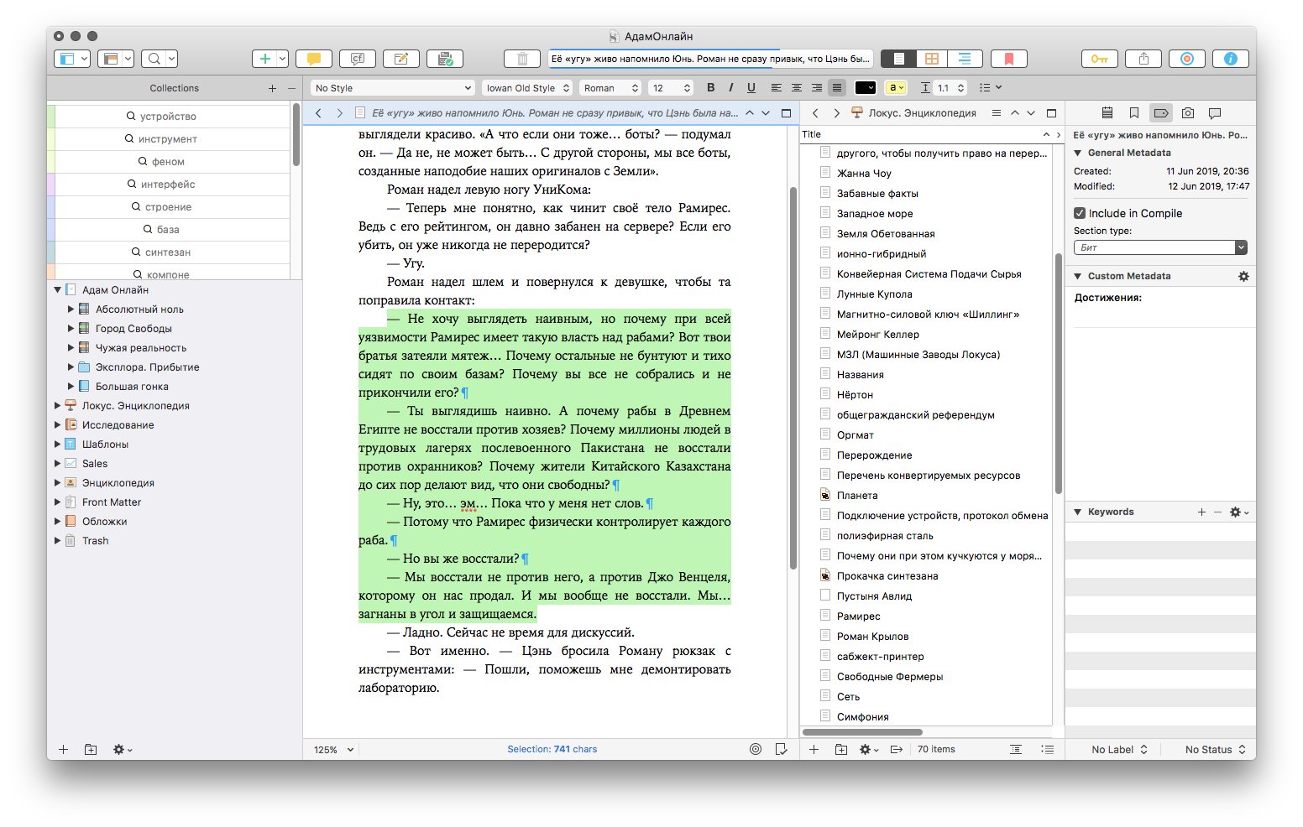1303x827 pixels.
Task: Select the феном collection tab
Action: click(168, 162)
